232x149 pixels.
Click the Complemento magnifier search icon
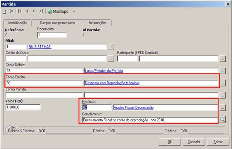pos(222,120)
